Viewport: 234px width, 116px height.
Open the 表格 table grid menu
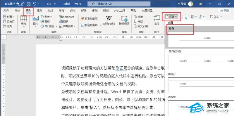pyautogui.click(x=23, y=21)
